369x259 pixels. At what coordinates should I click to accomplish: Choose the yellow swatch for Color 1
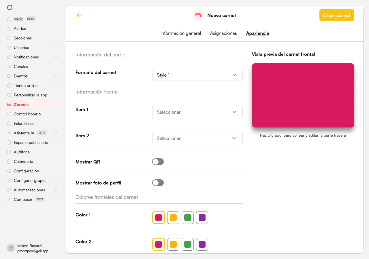coord(173,218)
